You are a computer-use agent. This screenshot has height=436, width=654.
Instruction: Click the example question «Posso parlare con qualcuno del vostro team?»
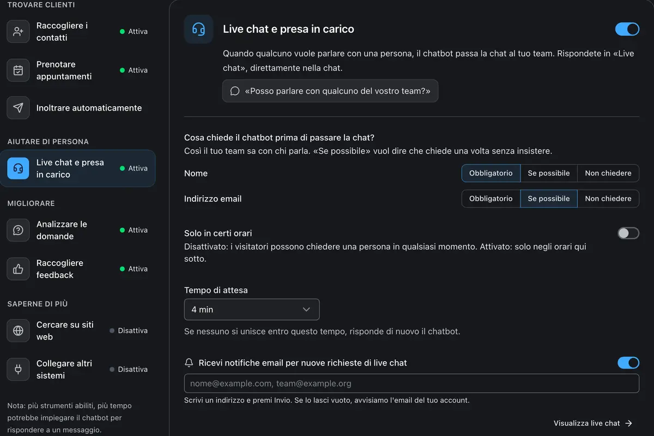point(330,91)
